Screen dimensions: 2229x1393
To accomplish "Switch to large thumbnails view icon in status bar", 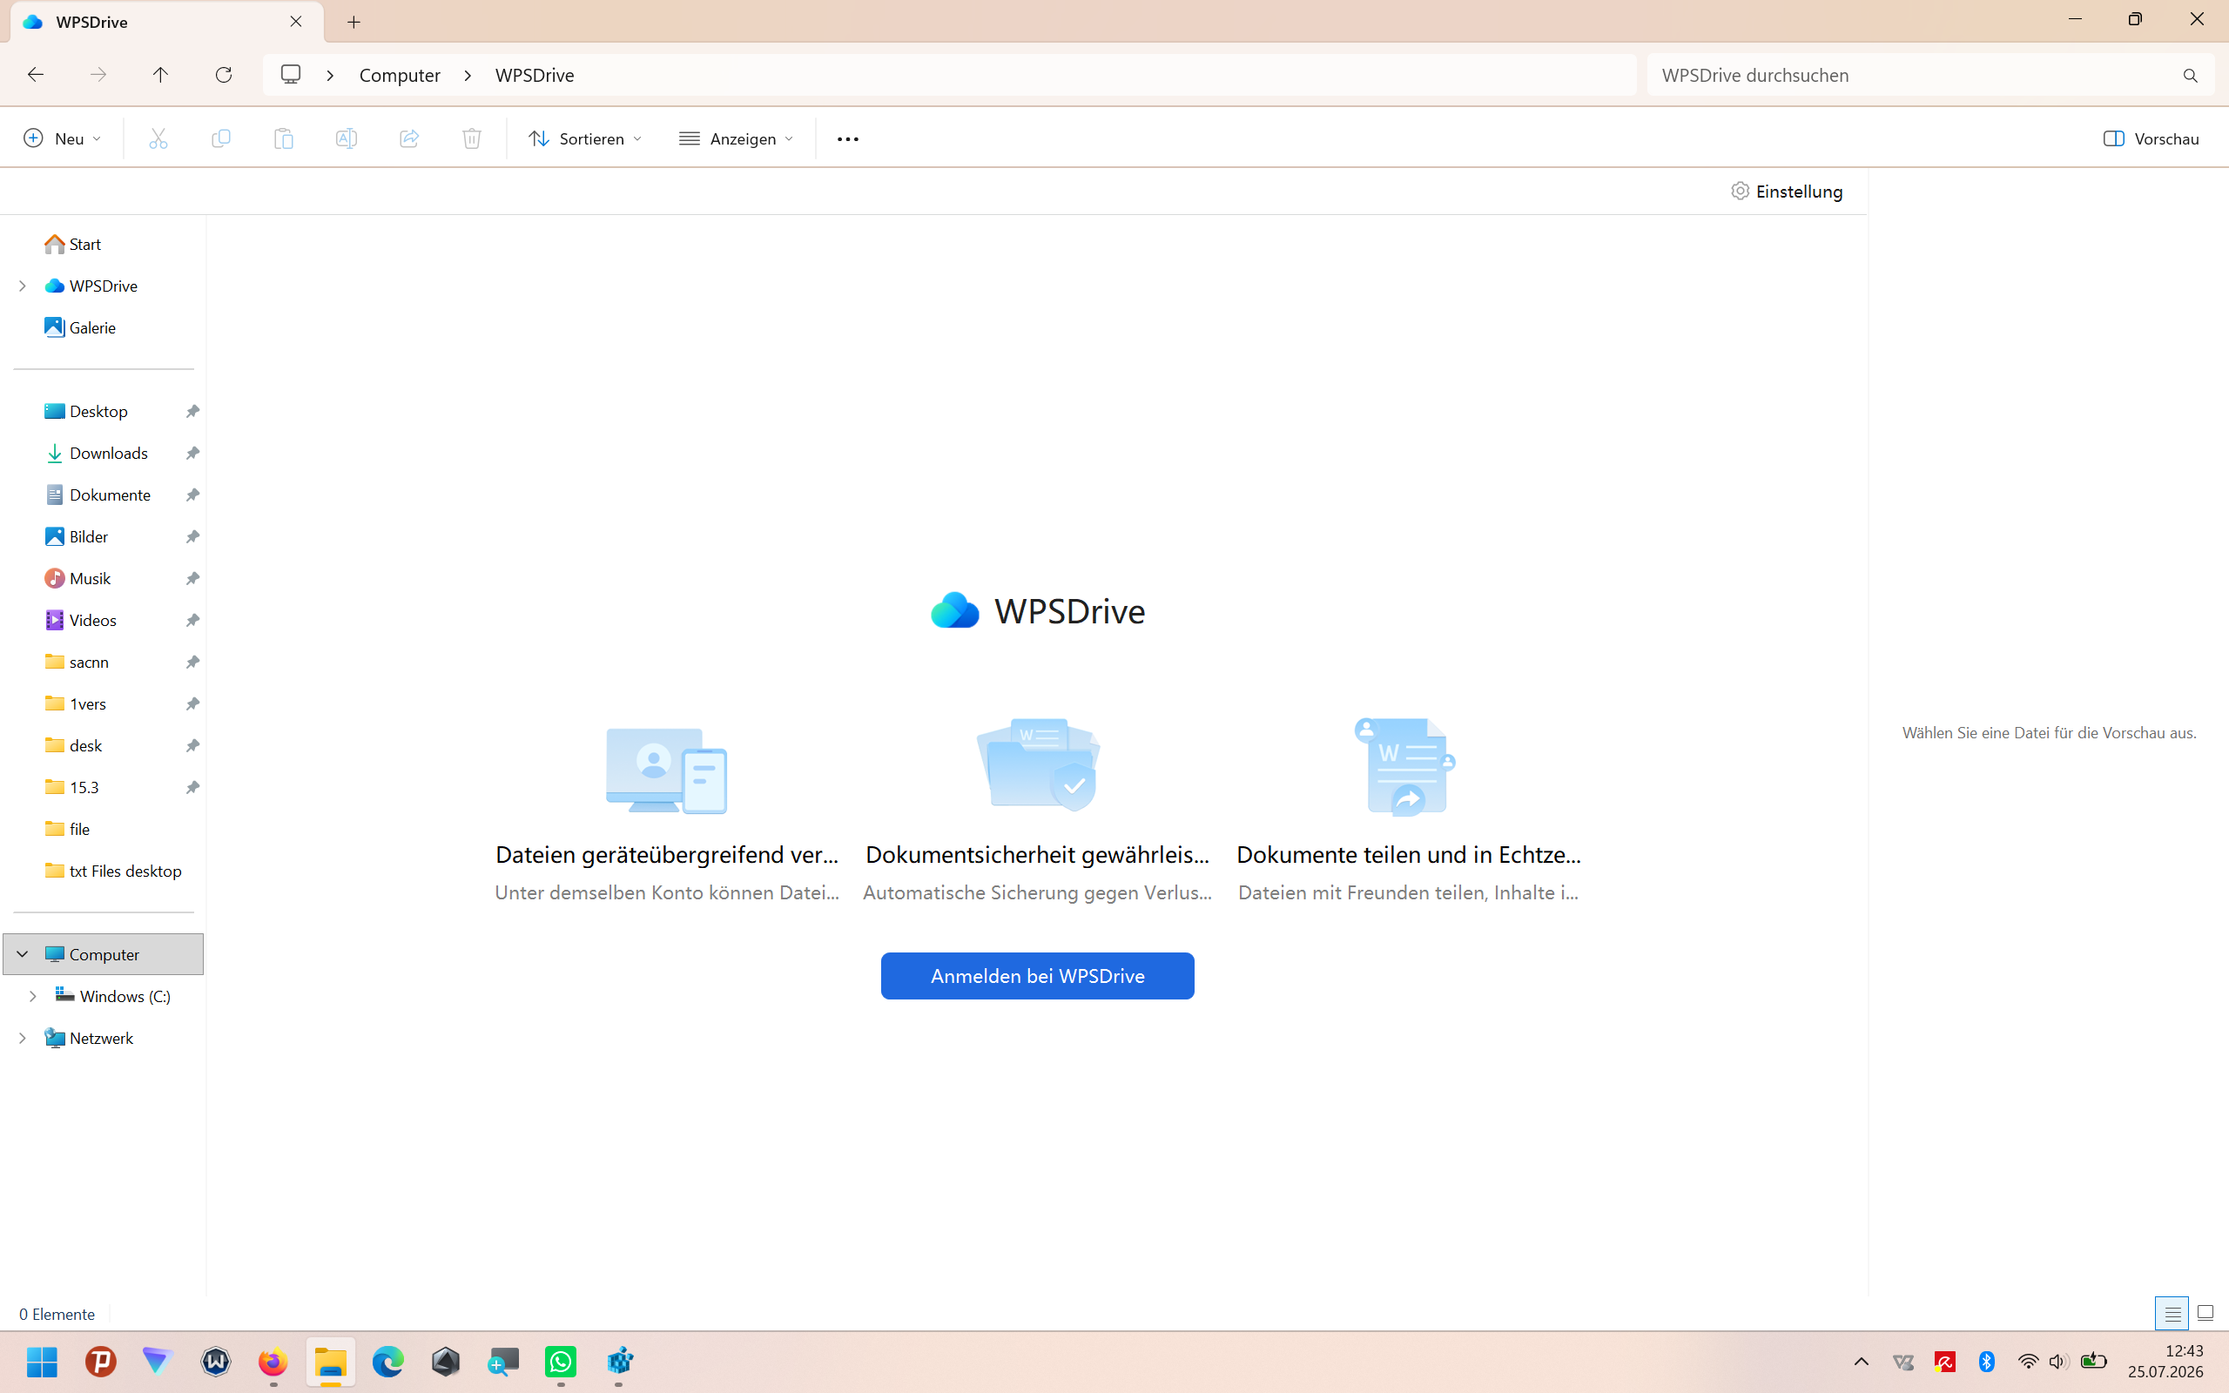I will pos(2205,1314).
